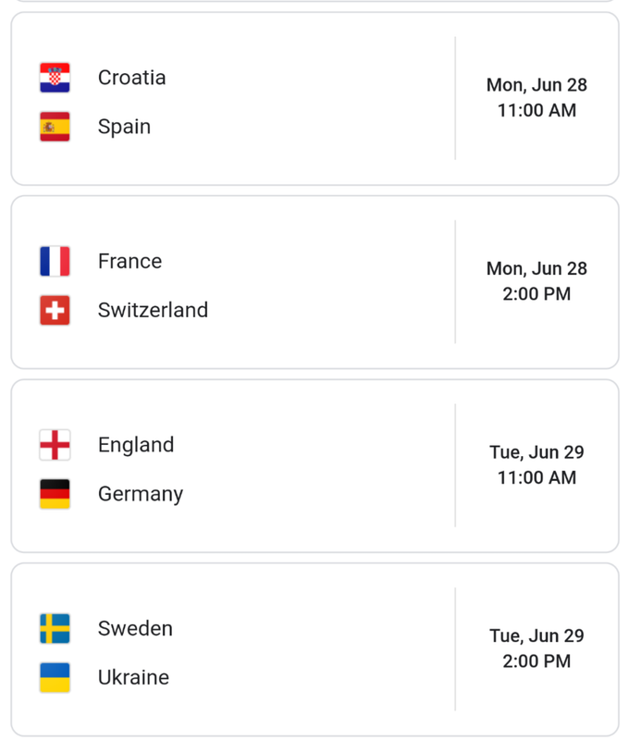This screenshot has height=740, width=629.
Task: Click the England flag icon
Action: 55,445
